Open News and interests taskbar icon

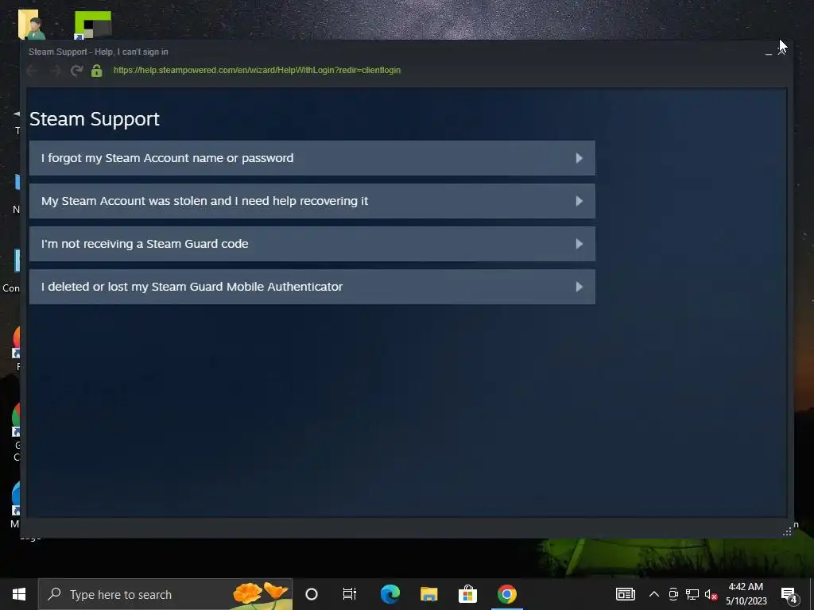[626, 594]
